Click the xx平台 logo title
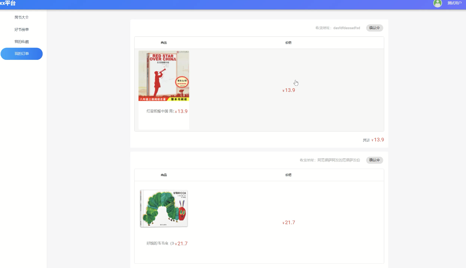The height and width of the screenshot is (268, 466). tap(8, 3)
